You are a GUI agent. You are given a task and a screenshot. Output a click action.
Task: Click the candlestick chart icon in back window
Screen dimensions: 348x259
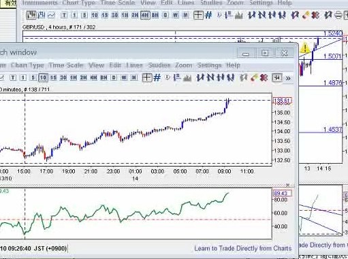31,15
